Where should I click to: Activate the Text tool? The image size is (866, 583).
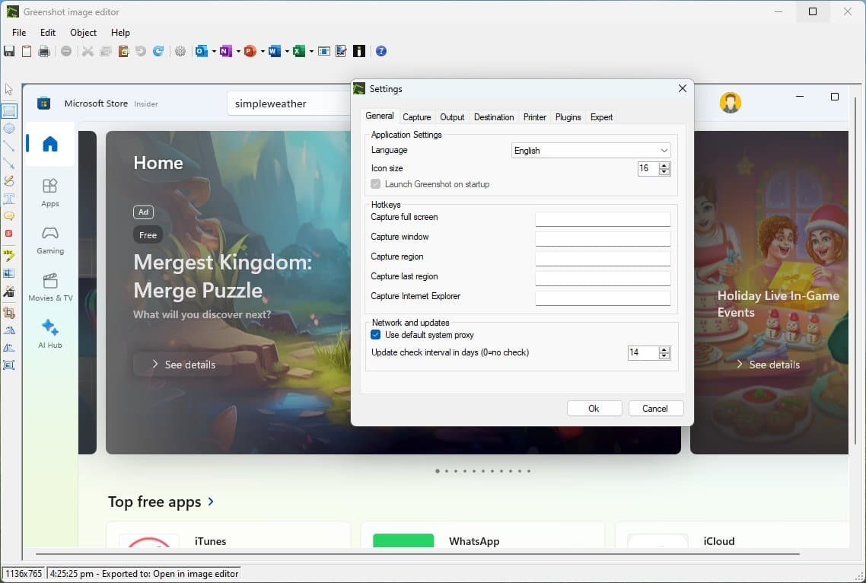point(10,199)
